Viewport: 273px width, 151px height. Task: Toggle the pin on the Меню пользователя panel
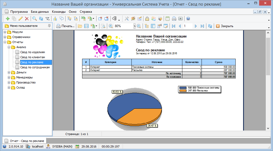click(x=49, y=26)
